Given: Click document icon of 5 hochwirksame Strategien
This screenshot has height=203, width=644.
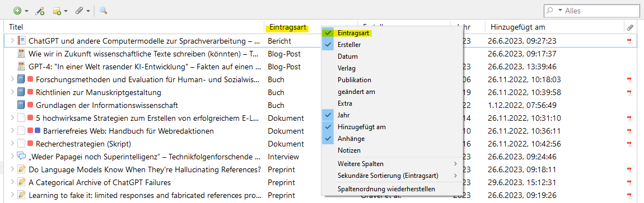Looking at the screenshot, I should (x=21, y=118).
